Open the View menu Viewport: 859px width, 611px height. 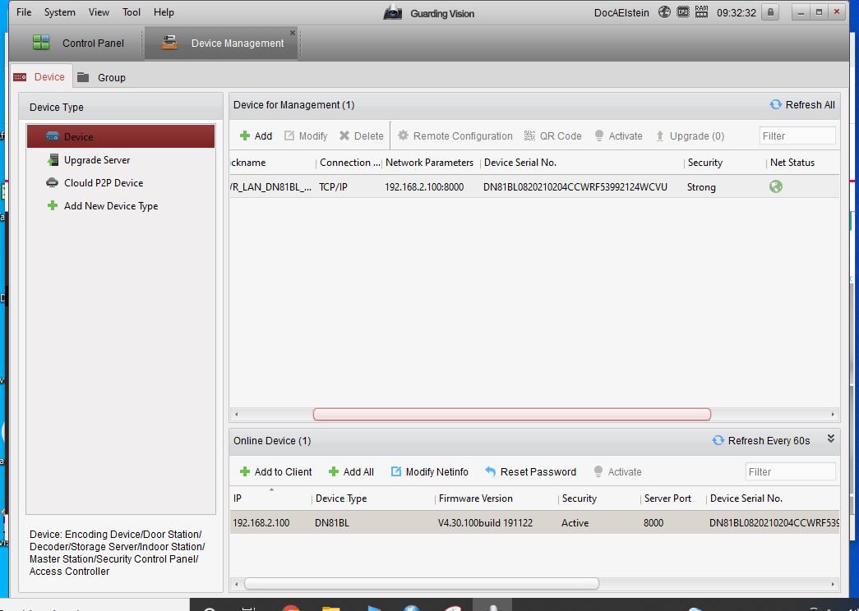click(x=99, y=12)
